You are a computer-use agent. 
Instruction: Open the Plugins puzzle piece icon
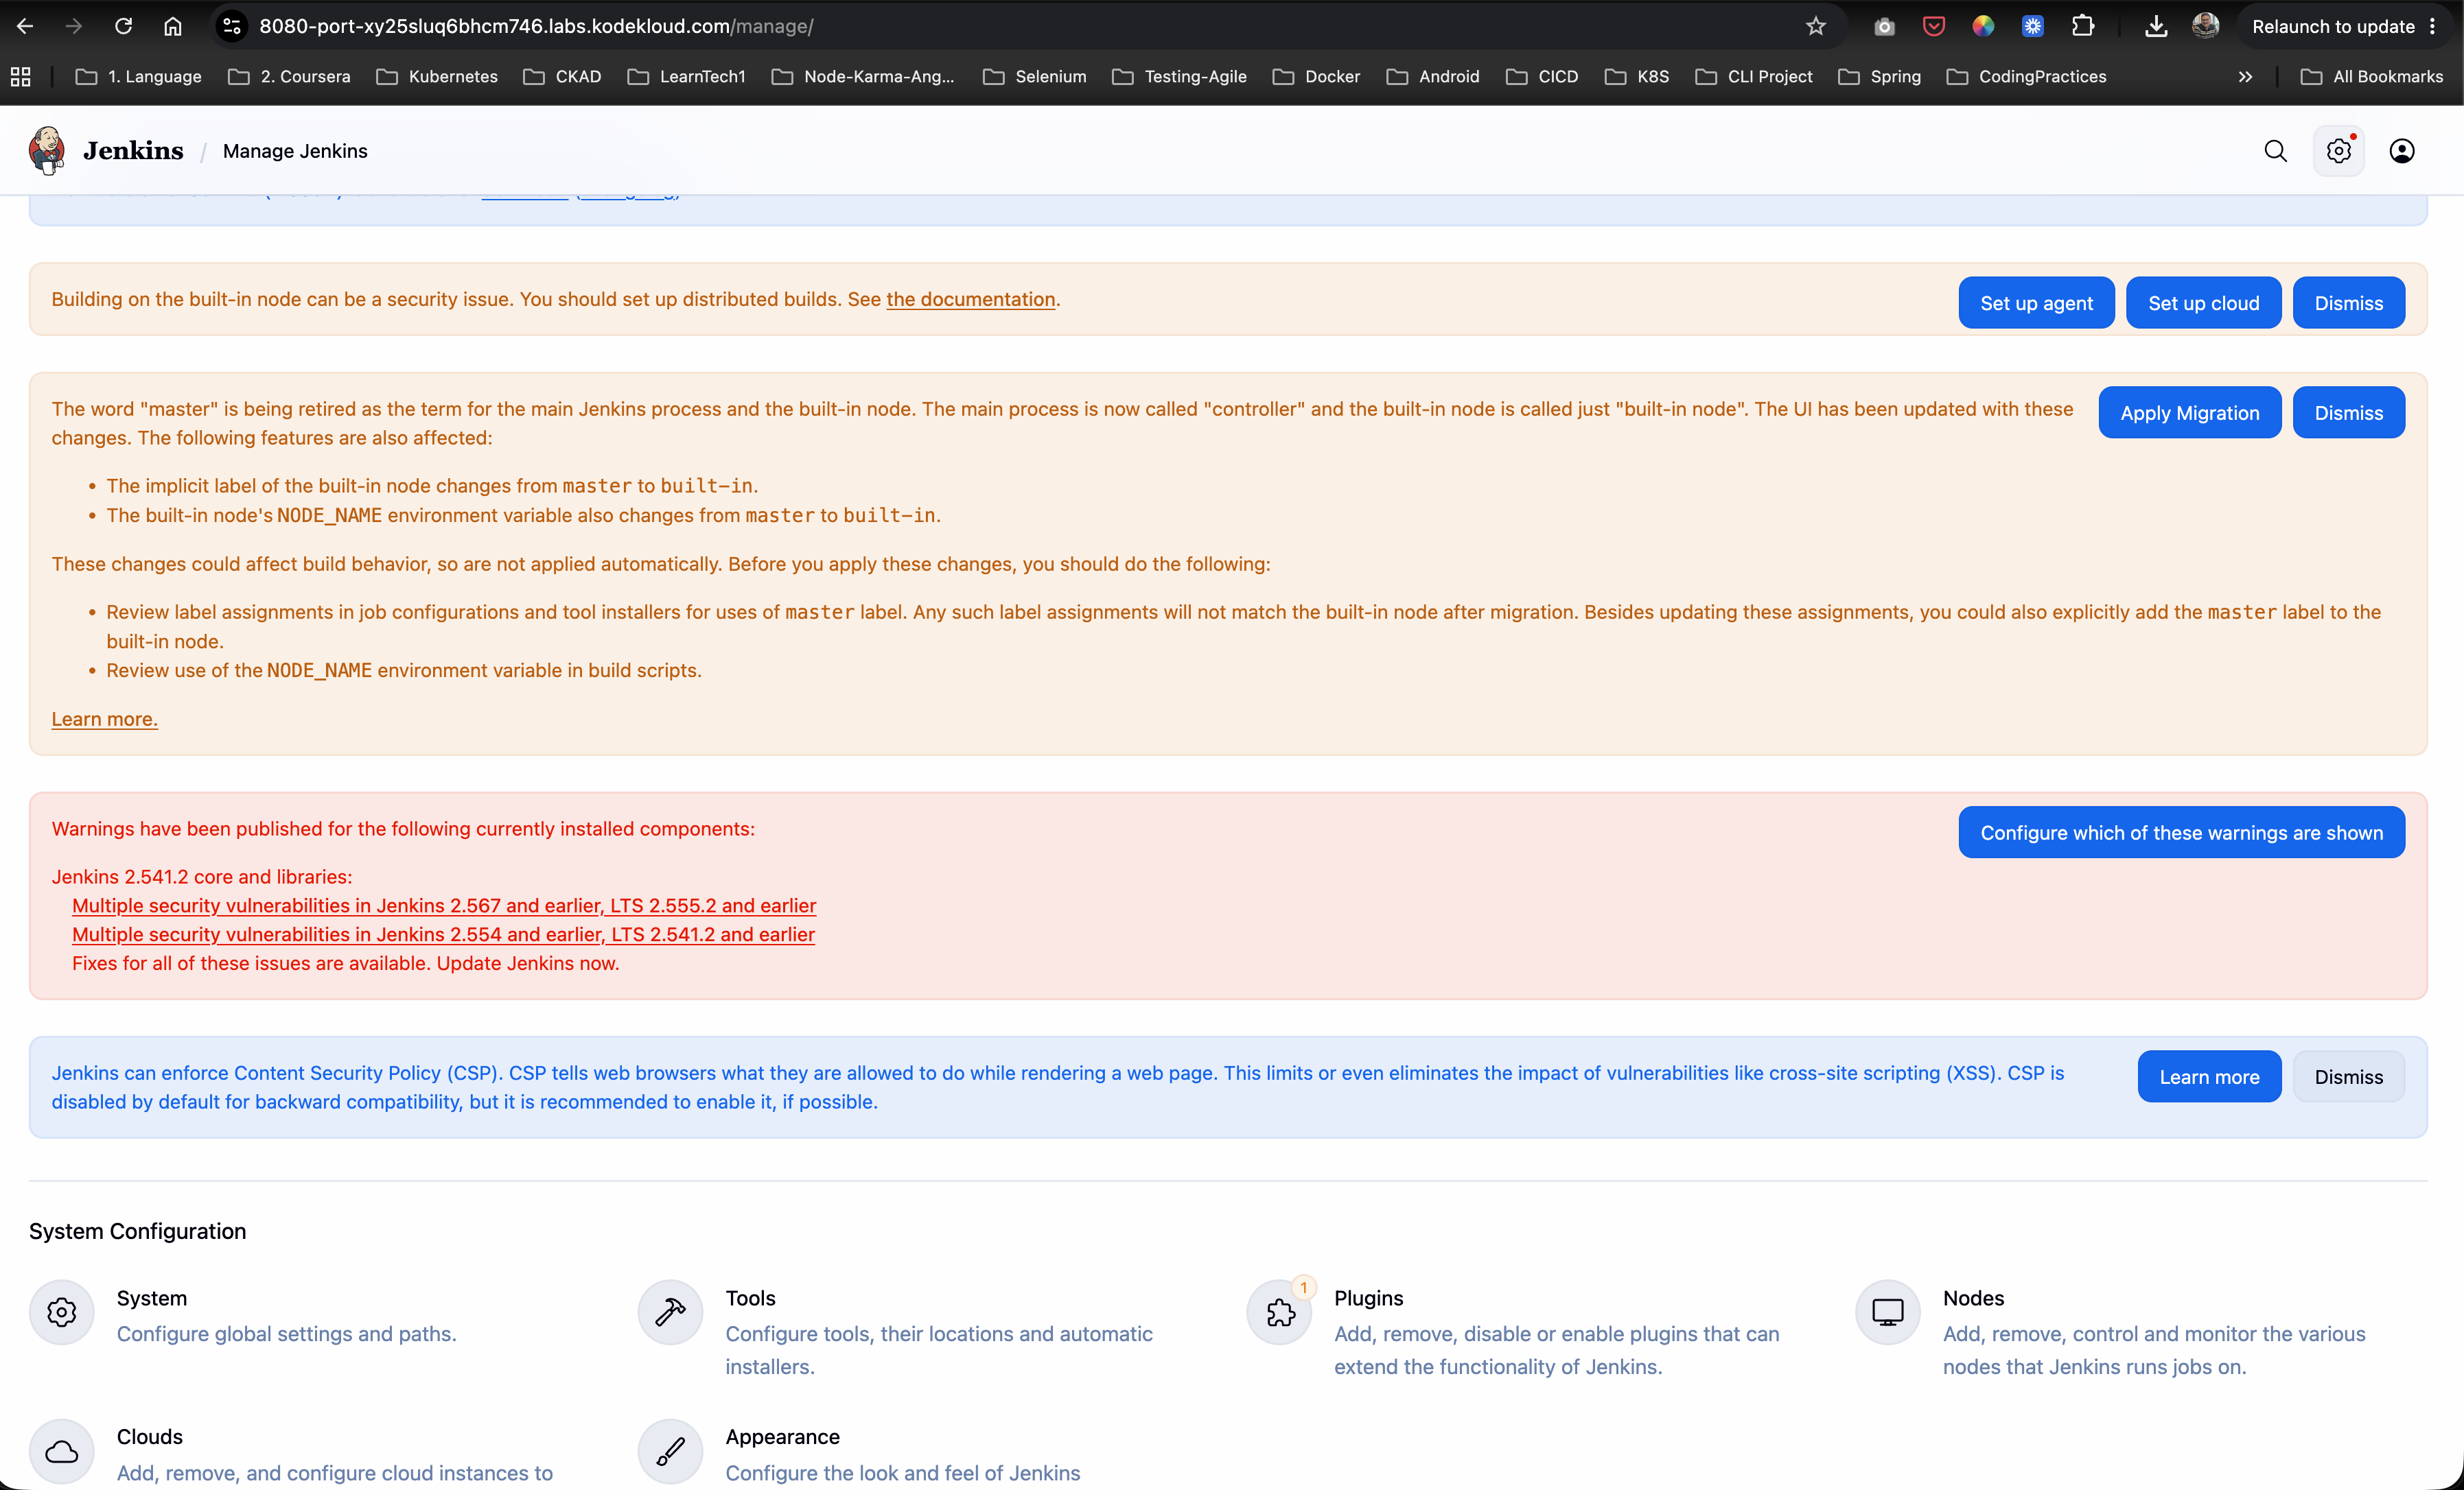(1279, 1312)
